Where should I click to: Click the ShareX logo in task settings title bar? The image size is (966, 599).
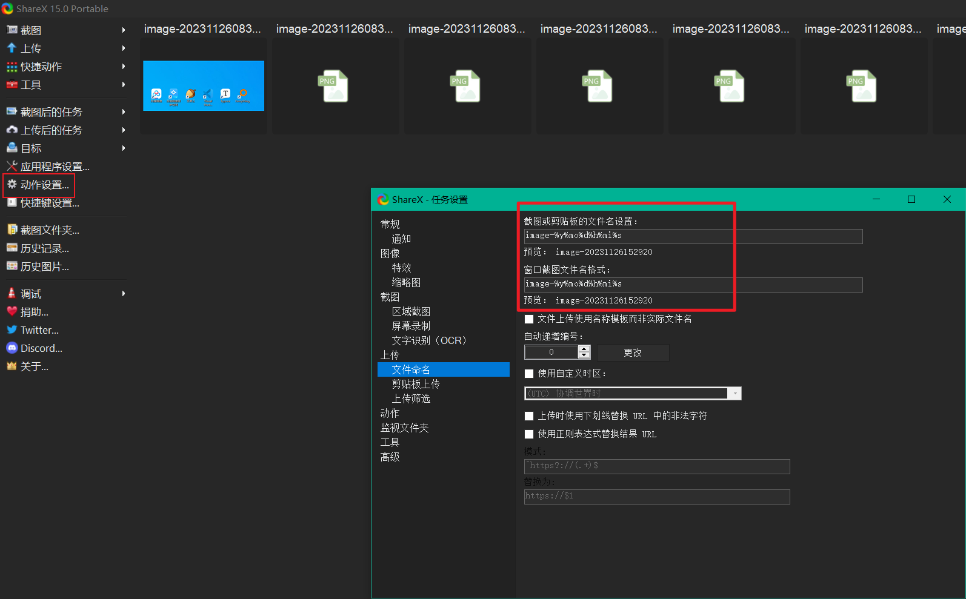coord(383,199)
